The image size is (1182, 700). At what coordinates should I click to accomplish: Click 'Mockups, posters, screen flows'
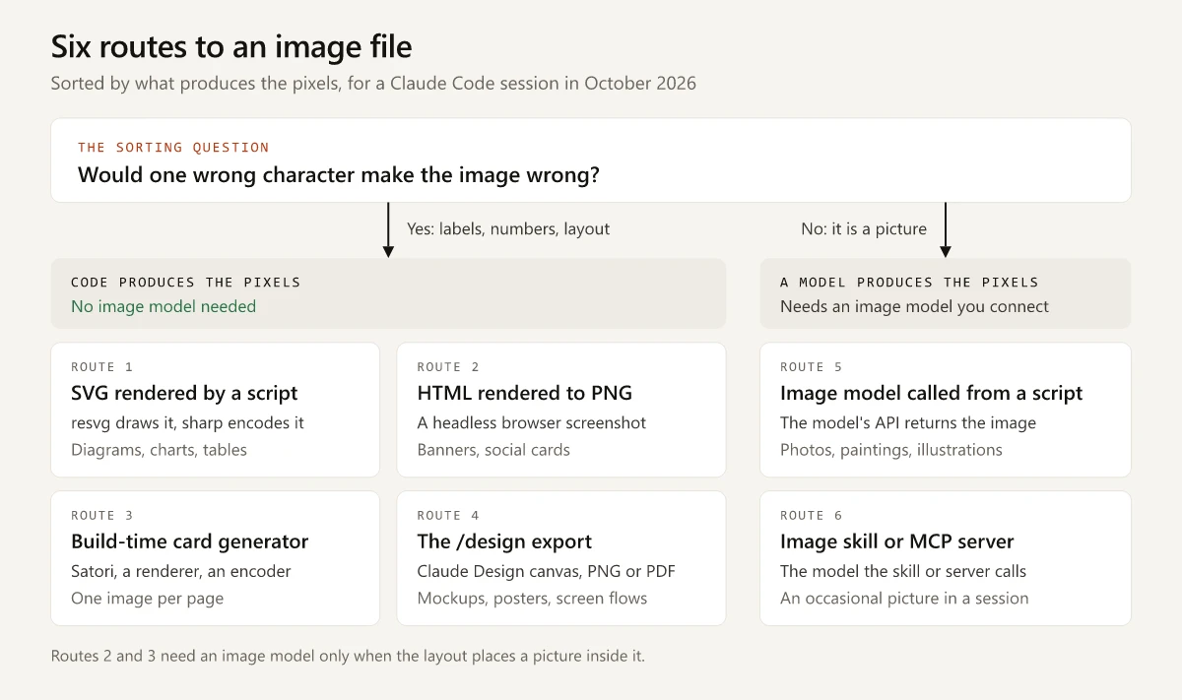click(x=532, y=599)
